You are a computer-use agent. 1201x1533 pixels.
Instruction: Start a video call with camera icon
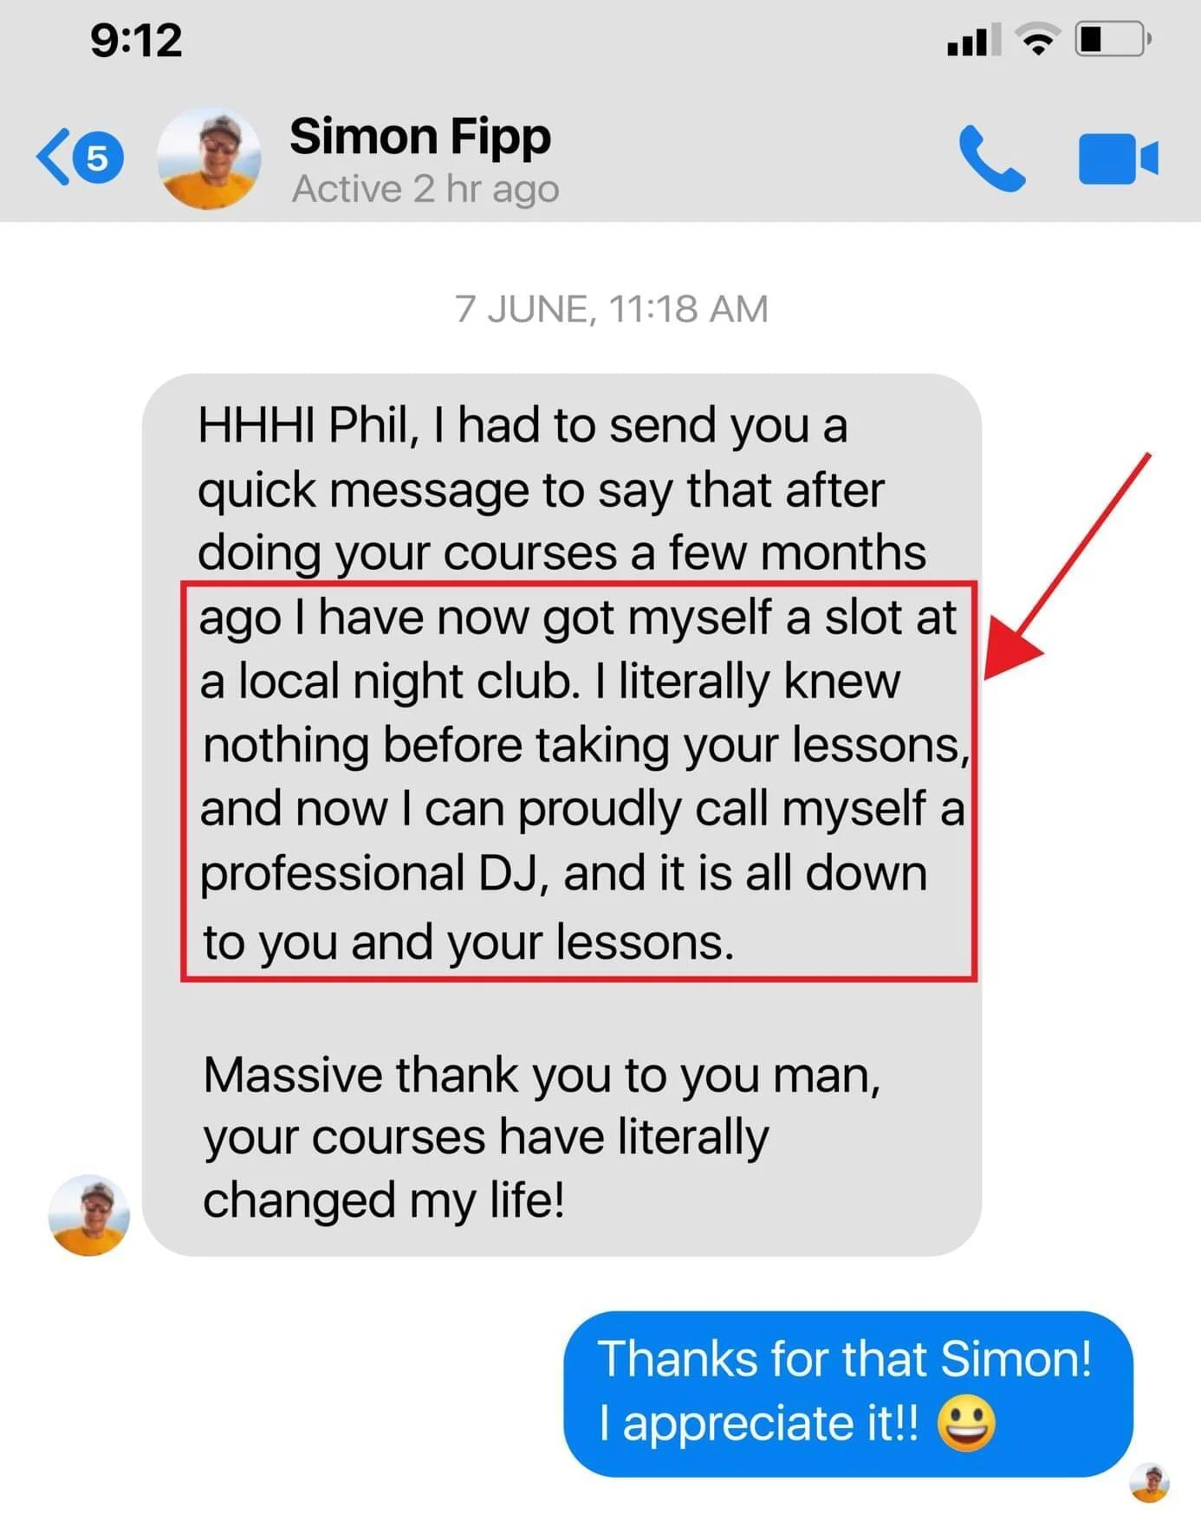coord(1118,158)
